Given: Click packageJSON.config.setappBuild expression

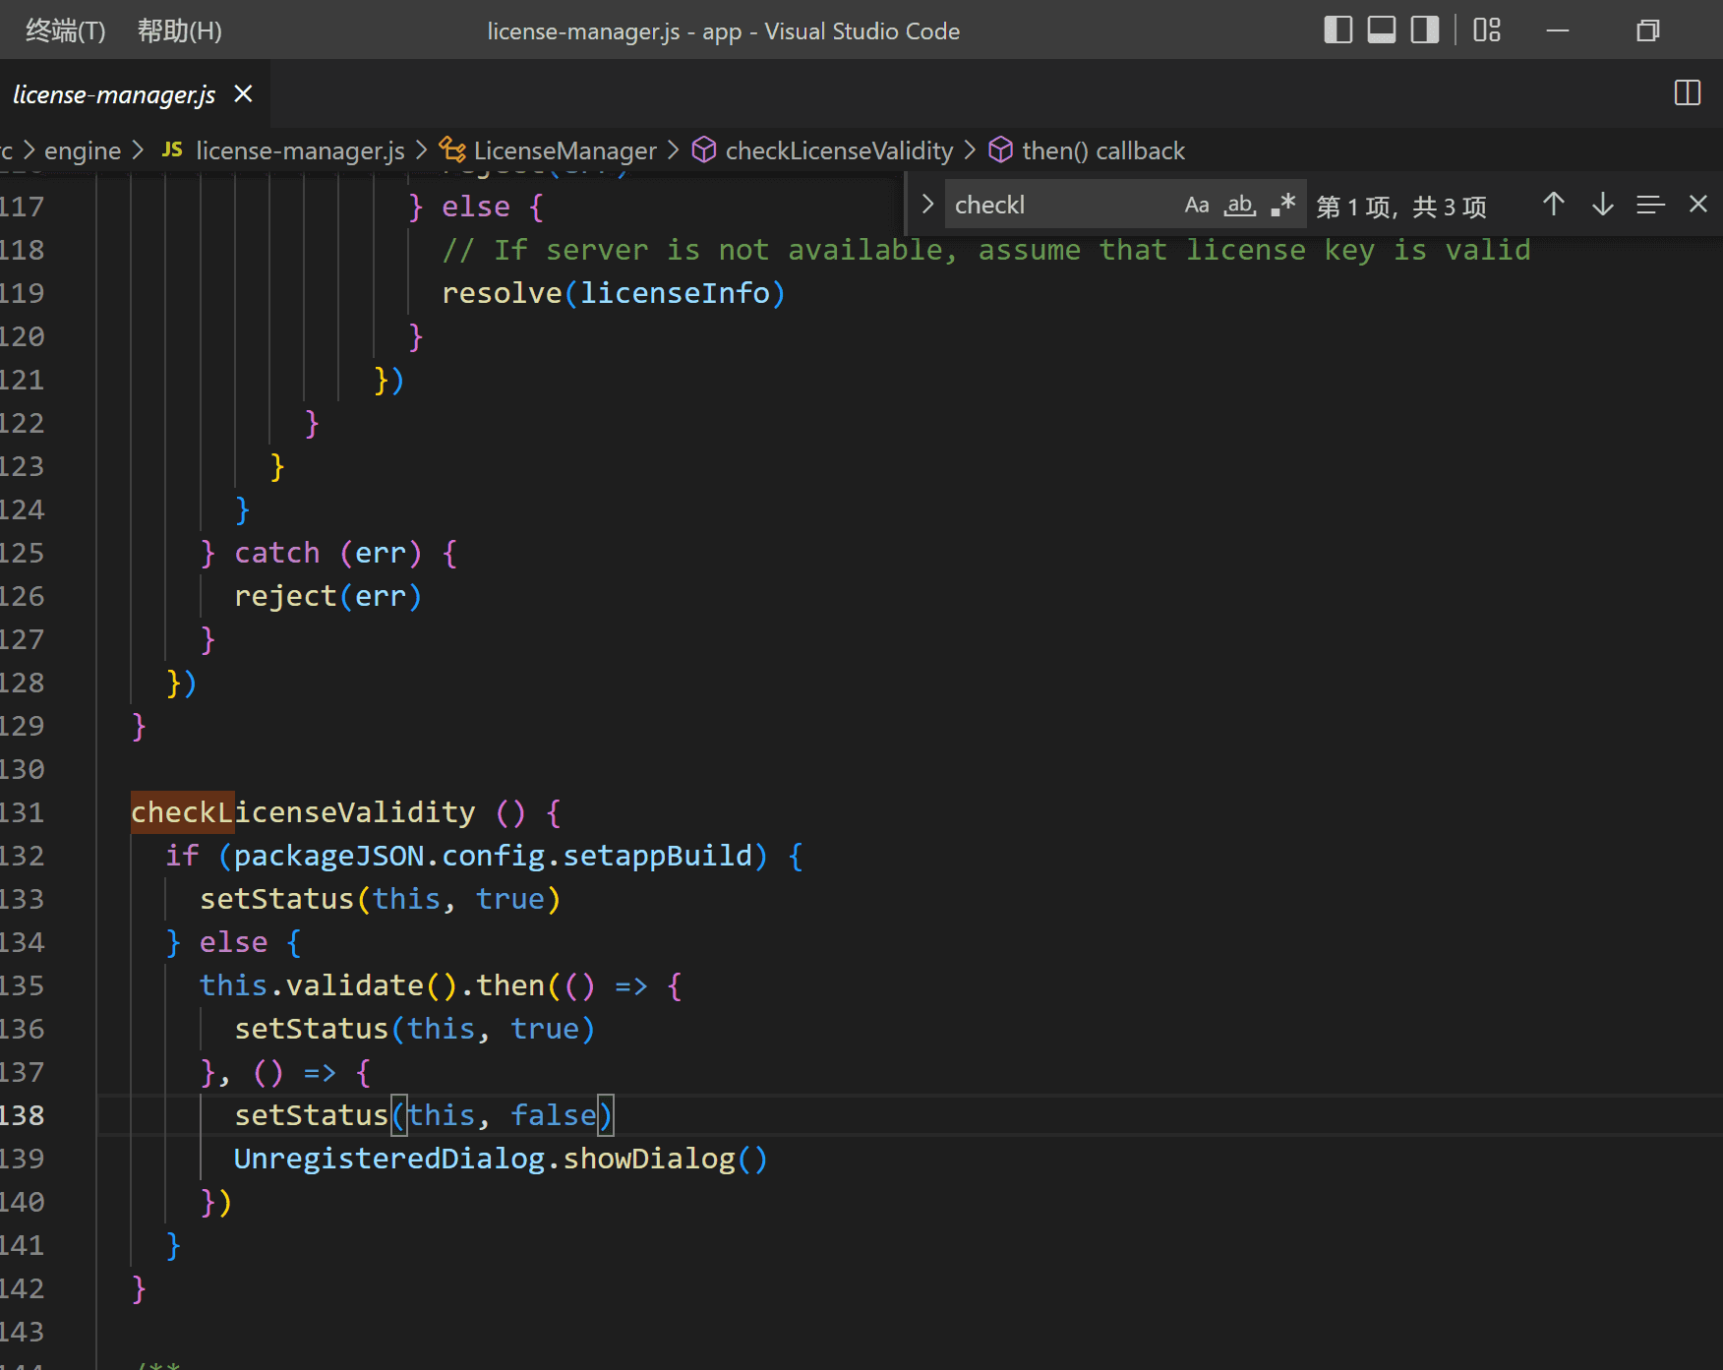Looking at the screenshot, I should (493, 856).
